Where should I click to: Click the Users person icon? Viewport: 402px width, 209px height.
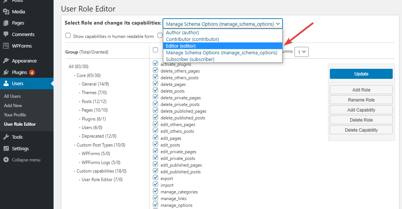coord(6,83)
